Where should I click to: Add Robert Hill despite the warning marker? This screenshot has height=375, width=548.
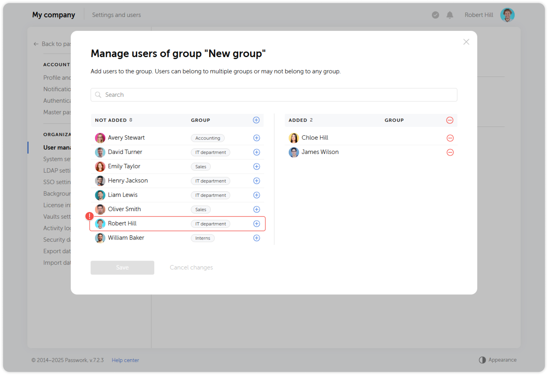pos(256,224)
